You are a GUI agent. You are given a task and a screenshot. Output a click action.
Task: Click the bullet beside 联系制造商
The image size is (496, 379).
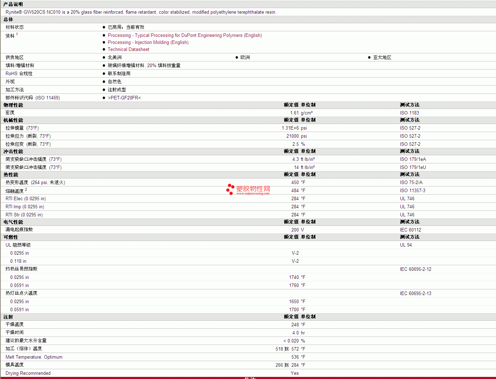pyautogui.click(x=104, y=74)
